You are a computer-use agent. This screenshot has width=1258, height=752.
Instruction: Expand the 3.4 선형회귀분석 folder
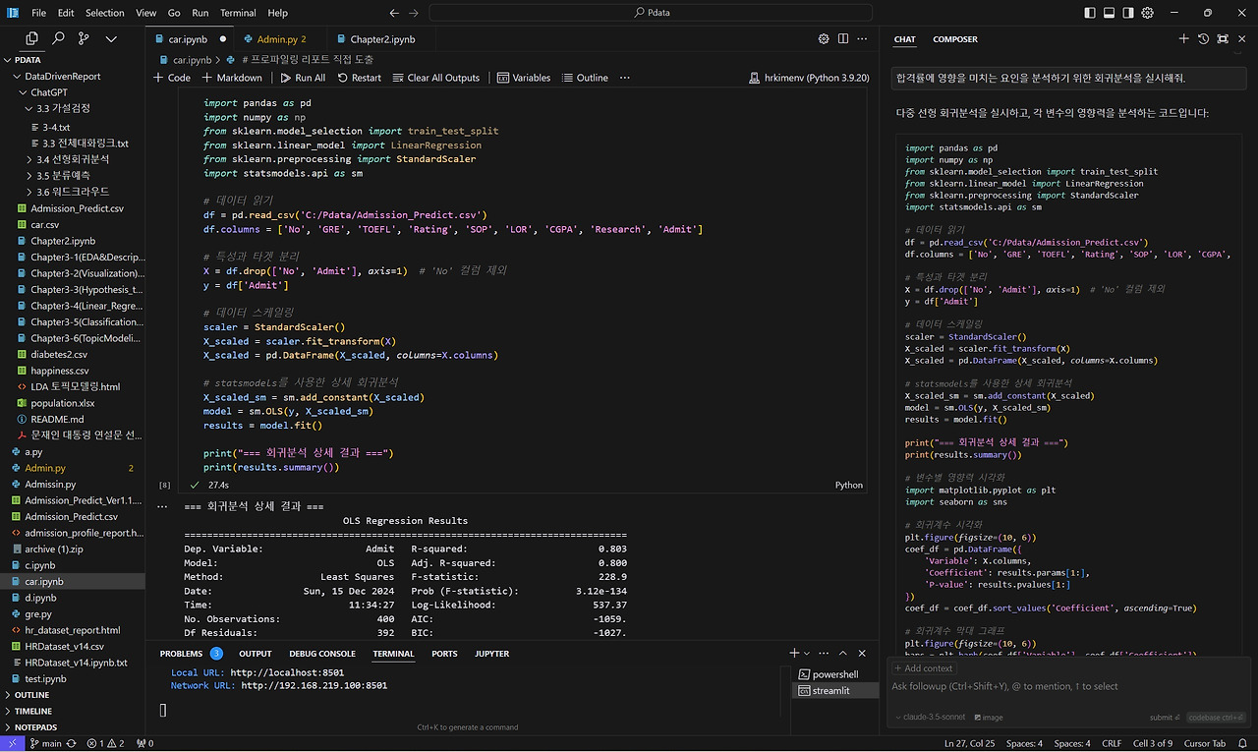click(x=72, y=158)
